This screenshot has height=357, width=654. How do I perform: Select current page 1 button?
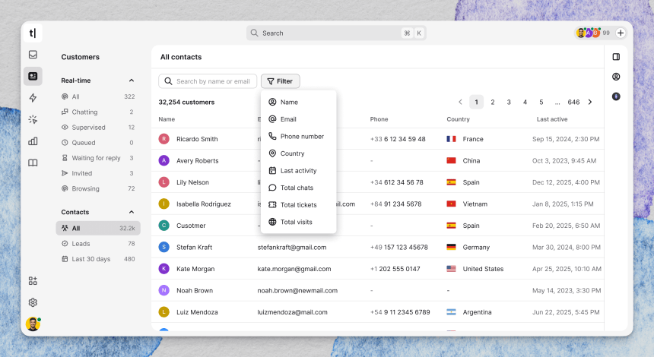point(476,102)
